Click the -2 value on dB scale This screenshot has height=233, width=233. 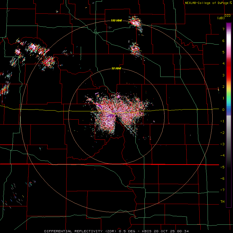(222, 133)
